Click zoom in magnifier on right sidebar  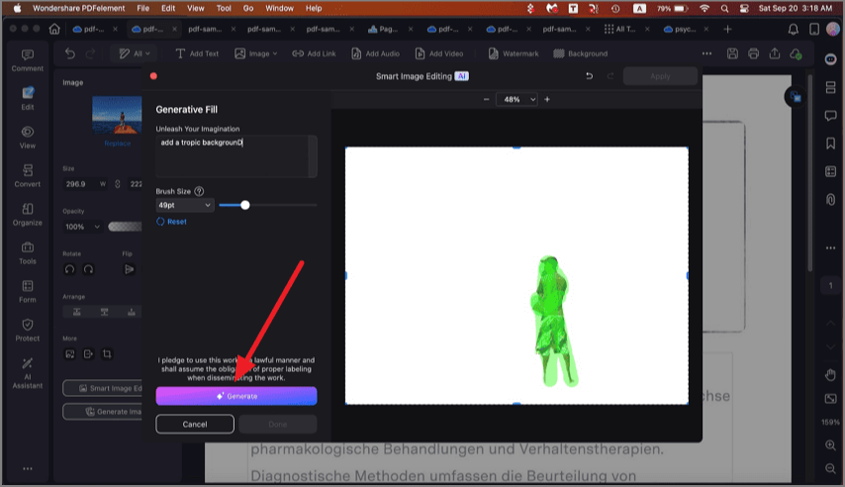coord(830,445)
